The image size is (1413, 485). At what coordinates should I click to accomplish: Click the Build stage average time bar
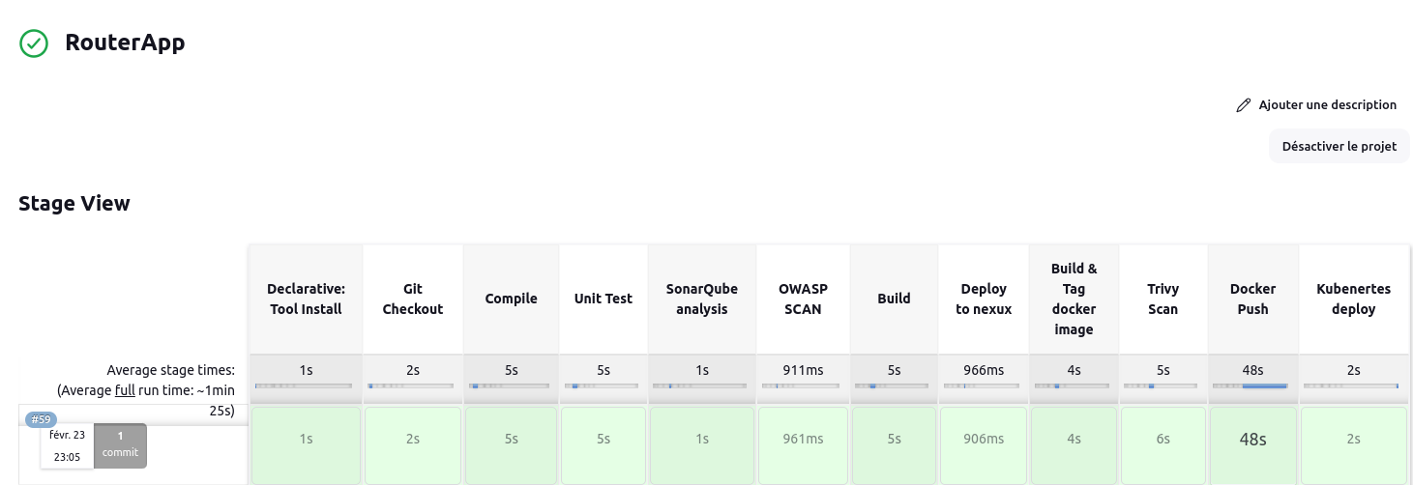(x=894, y=385)
